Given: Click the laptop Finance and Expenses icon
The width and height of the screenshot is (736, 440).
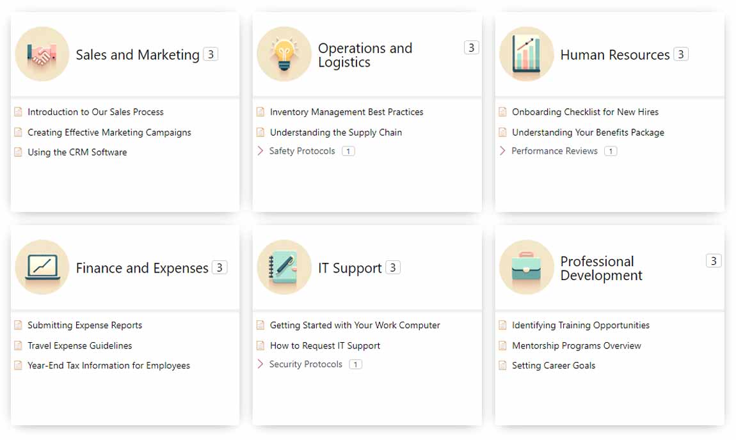Looking at the screenshot, I should click(42, 267).
